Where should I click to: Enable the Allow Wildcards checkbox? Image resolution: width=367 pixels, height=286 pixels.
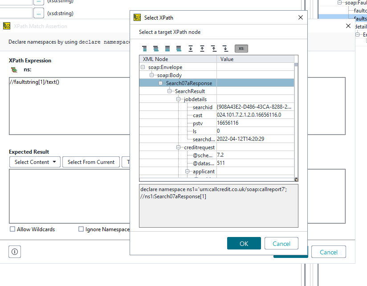(x=12, y=229)
